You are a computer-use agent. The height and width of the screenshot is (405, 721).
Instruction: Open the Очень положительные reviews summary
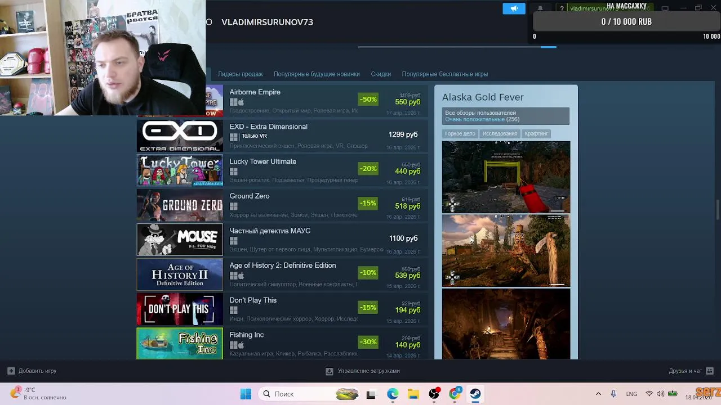click(482, 119)
